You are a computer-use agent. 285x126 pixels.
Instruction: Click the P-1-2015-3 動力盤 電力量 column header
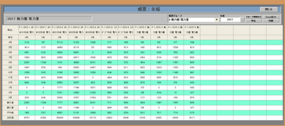(x=159, y=30)
